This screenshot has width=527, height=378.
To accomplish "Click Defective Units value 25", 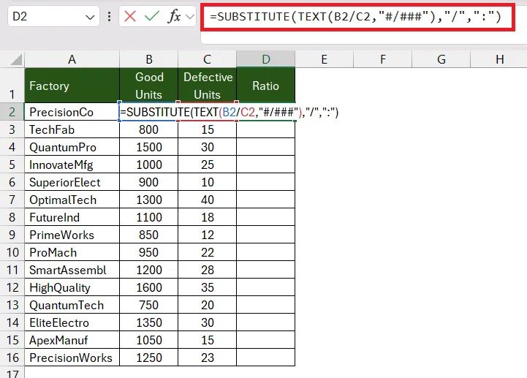I will (208, 165).
